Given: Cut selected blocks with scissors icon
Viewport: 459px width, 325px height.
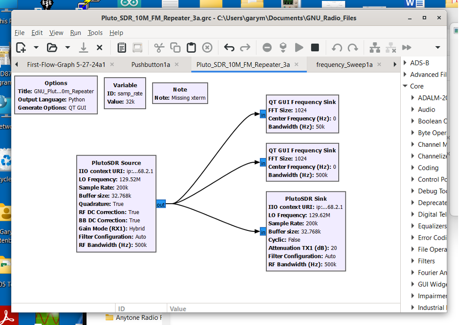Looking at the screenshot, I should tap(159, 48).
